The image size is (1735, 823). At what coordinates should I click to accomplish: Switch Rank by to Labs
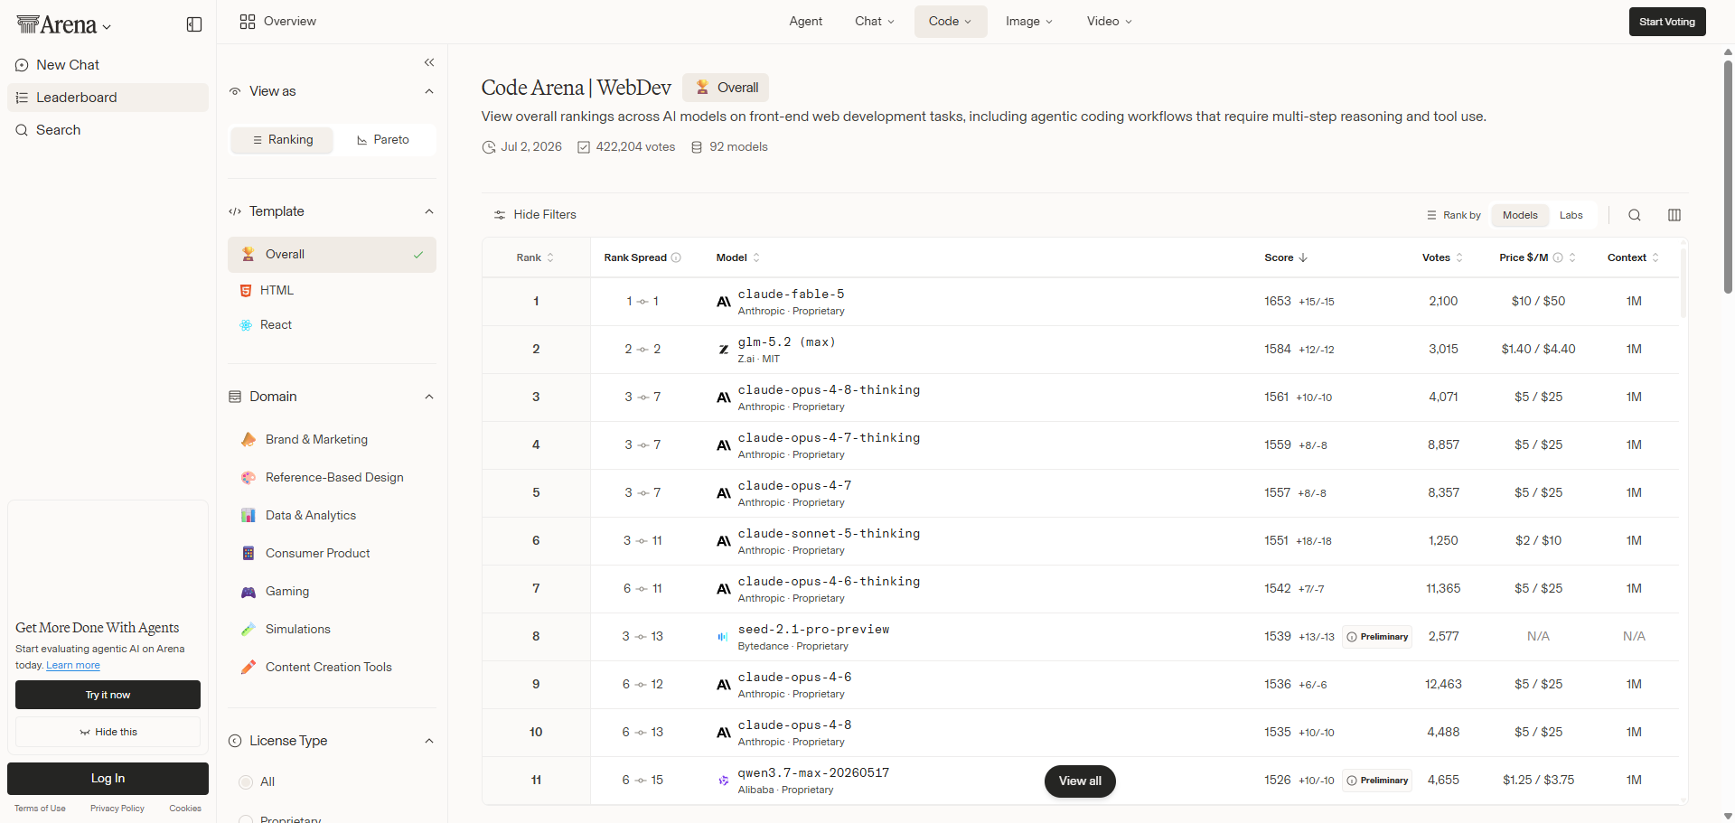point(1571,215)
